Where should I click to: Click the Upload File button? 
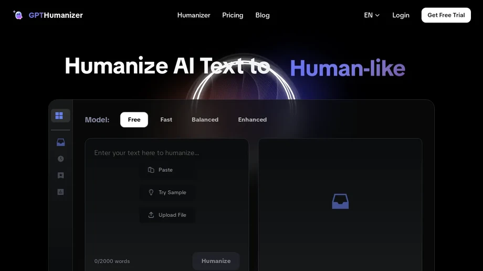pos(167,215)
